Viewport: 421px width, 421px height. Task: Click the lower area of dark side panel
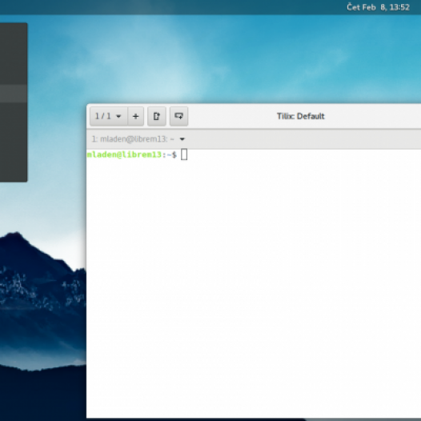pos(14,142)
